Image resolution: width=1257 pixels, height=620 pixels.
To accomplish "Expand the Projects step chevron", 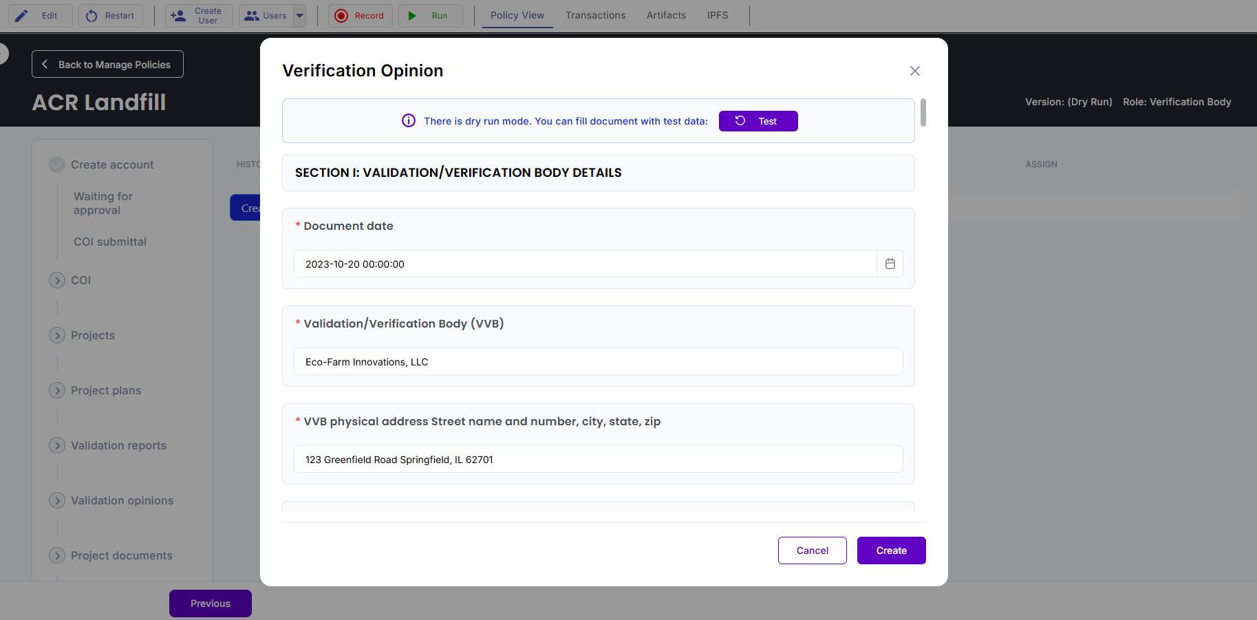I will [x=57, y=335].
